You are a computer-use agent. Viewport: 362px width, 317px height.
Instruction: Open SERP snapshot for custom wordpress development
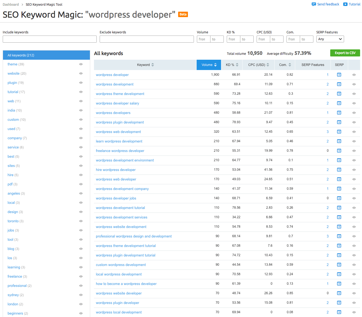(339, 265)
